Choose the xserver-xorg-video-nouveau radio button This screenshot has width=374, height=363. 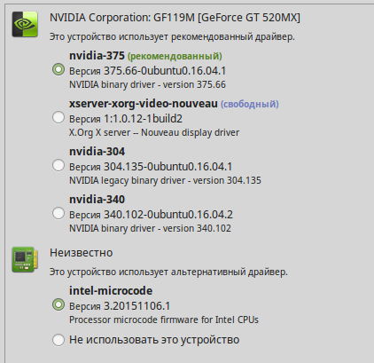click(x=58, y=117)
